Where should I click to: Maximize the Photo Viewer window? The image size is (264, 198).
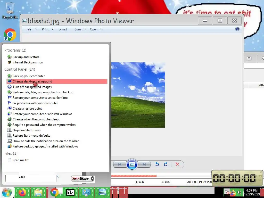pyautogui.click(x=220, y=21)
